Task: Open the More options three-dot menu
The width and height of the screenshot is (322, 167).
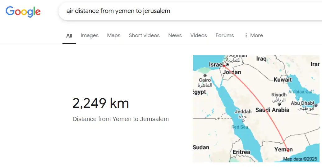Action: click(254, 35)
